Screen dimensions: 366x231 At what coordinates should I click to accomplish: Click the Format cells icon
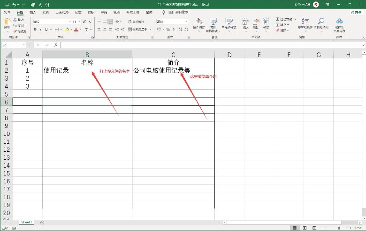point(266,22)
